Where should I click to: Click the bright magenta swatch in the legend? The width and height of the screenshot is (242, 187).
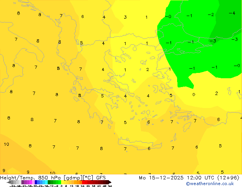(31, 182)
